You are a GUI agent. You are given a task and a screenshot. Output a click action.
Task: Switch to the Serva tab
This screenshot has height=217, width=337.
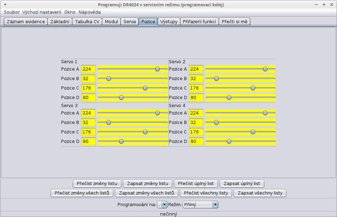pyautogui.click(x=130, y=21)
